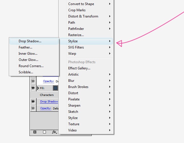The height and width of the screenshot is (143, 184).
Task: Choose Rasterize... menu item
Action: (x=86, y=35)
